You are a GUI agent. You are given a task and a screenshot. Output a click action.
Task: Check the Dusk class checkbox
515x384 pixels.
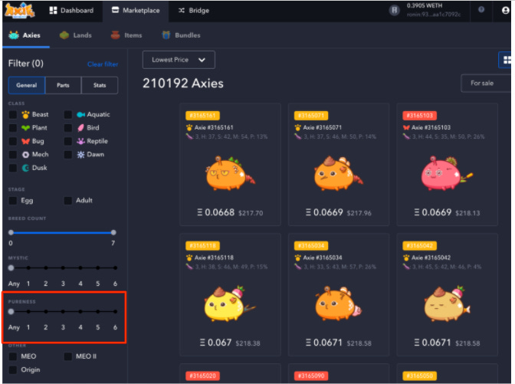[x=13, y=168]
